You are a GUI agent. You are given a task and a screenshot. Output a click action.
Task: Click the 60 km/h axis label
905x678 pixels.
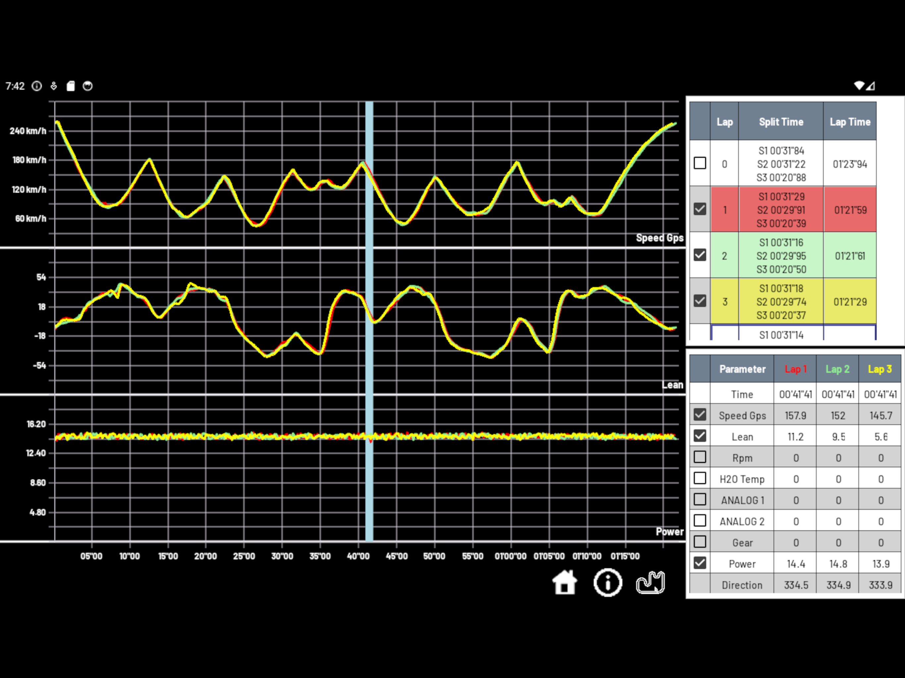click(31, 218)
